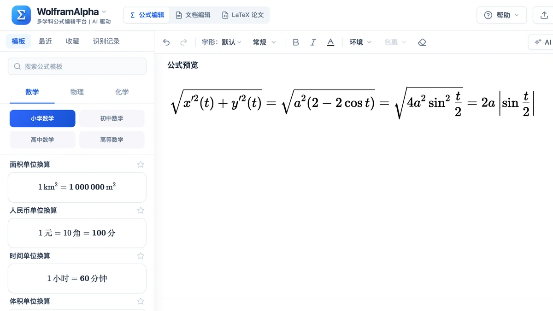Viewport: 553px width, 311px height.
Task: Choose the 初中数学 level button
Action: (112, 118)
